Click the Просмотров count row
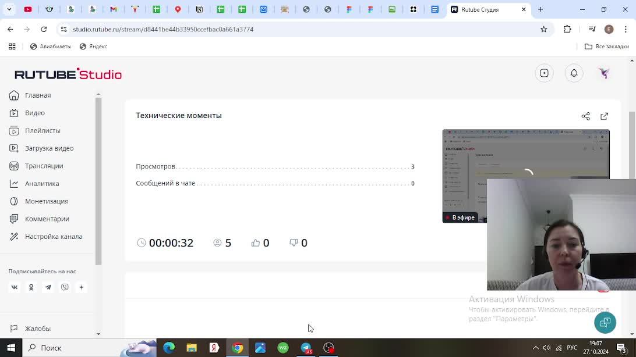The image size is (636, 357). pyautogui.click(x=275, y=166)
